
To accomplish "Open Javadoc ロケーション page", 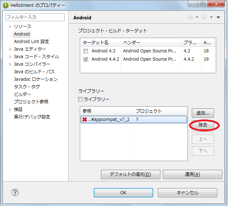I will 36,79.
